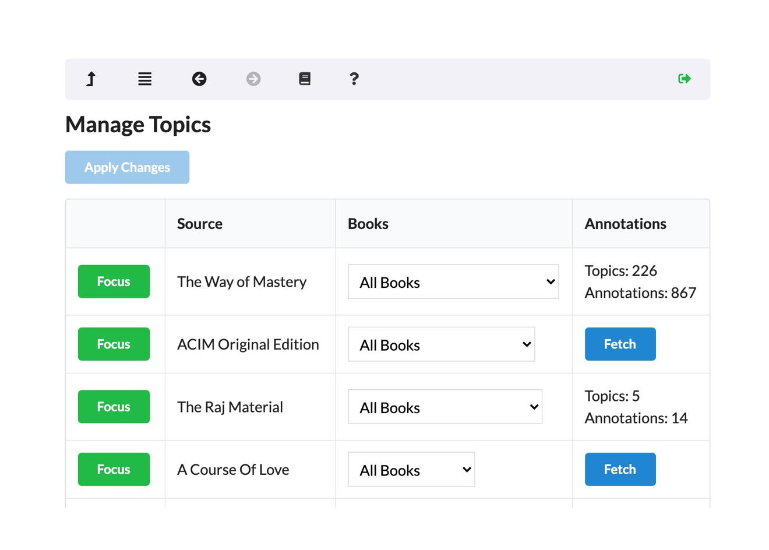
Task: Open the book icon in the toolbar
Action: point(305,79)
